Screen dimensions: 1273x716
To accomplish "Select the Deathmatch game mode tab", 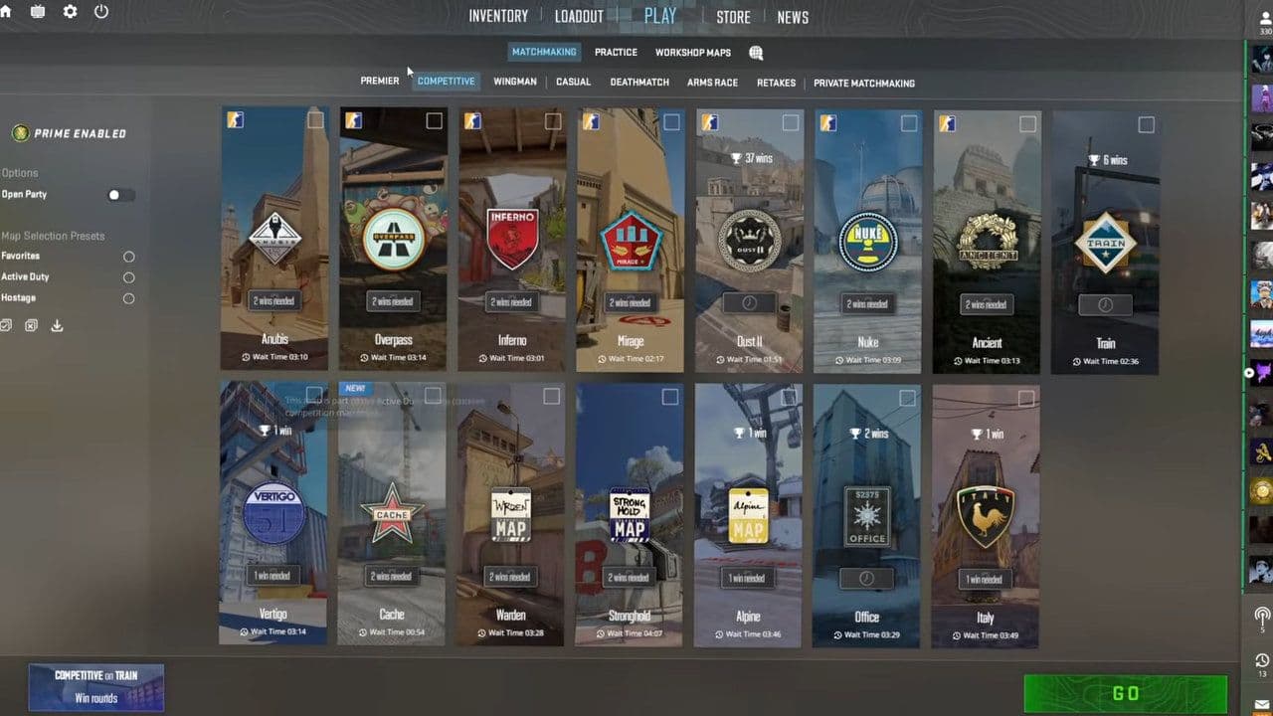I will click(x=639, y=83).
